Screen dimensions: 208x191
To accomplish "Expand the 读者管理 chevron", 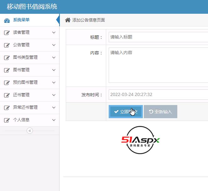I will (54, 33).
